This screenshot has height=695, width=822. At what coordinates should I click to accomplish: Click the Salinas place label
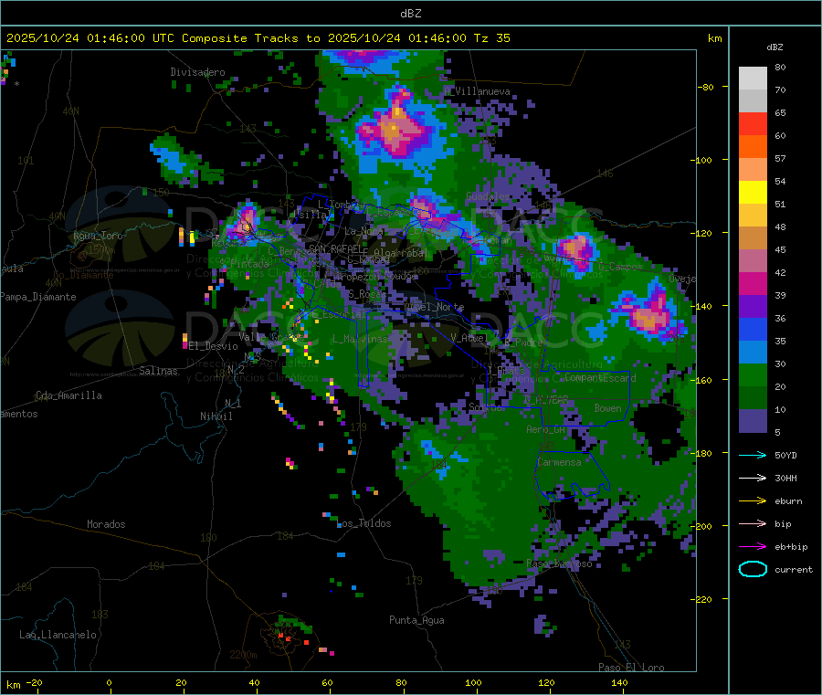click(158, 371)
